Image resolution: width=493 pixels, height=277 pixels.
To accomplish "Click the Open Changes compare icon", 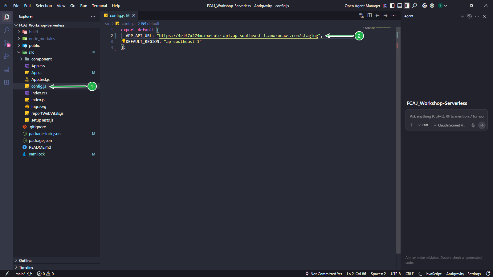I will pos(361,15).
